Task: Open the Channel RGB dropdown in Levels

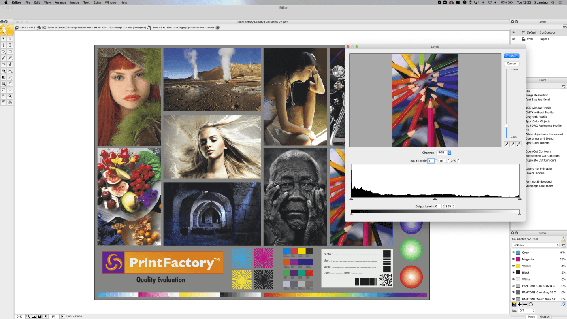Action: [x=443, y=153]
